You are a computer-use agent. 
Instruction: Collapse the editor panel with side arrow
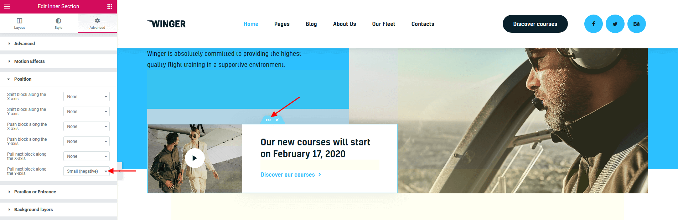click(120, 171)
